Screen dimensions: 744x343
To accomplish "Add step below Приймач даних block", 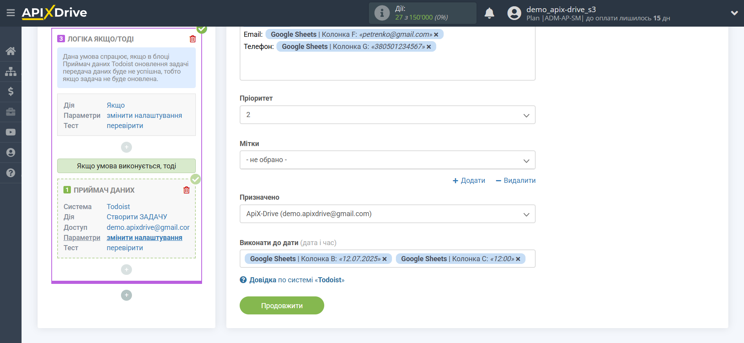I will tap(126, 269).
